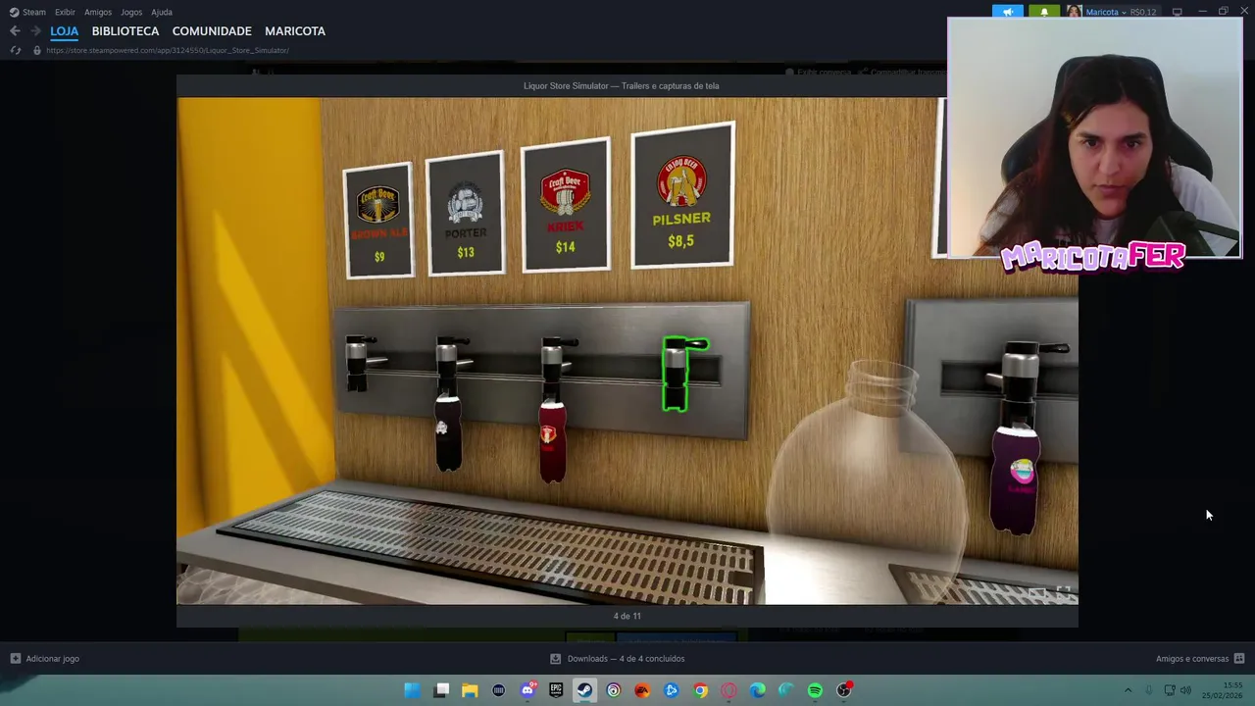Open Spotify from taskbar
1255x706 pixels.
coord(815,690)
